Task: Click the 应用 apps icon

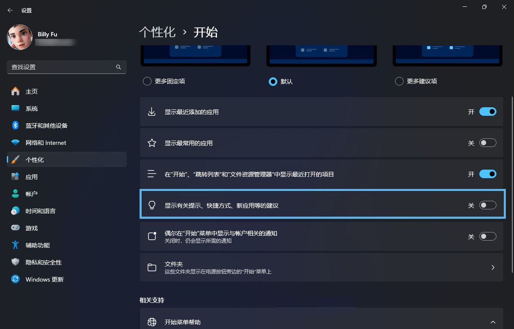Action: pos(15,177)
